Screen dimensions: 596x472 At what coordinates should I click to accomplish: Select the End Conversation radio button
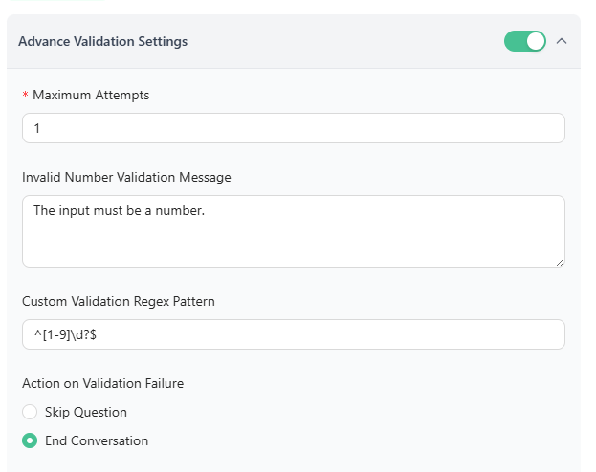click(30, 441)
